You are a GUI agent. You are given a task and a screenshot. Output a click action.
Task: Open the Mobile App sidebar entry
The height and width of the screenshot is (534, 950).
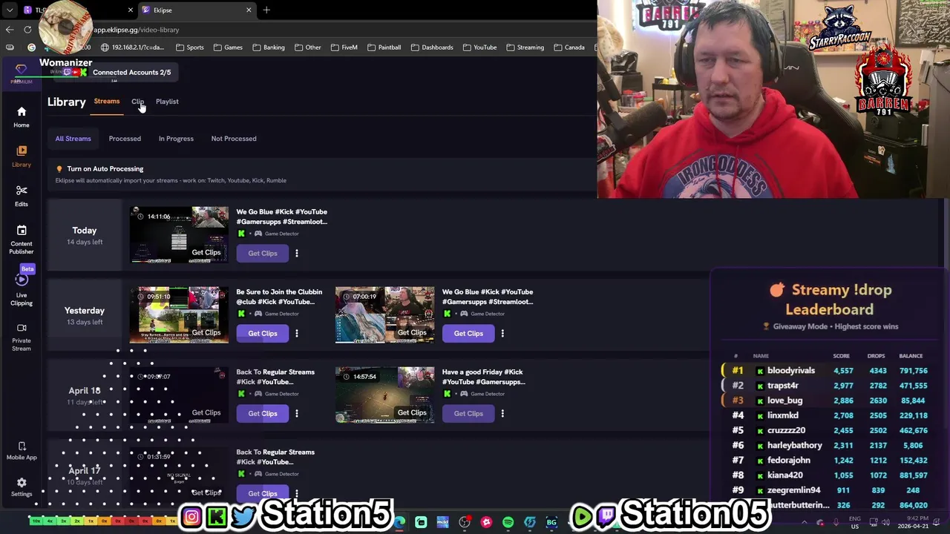[x=21, y=450]
